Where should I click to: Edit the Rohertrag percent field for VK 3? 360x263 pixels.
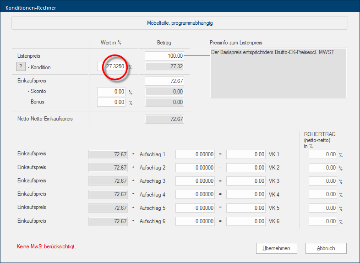(323, 181)
